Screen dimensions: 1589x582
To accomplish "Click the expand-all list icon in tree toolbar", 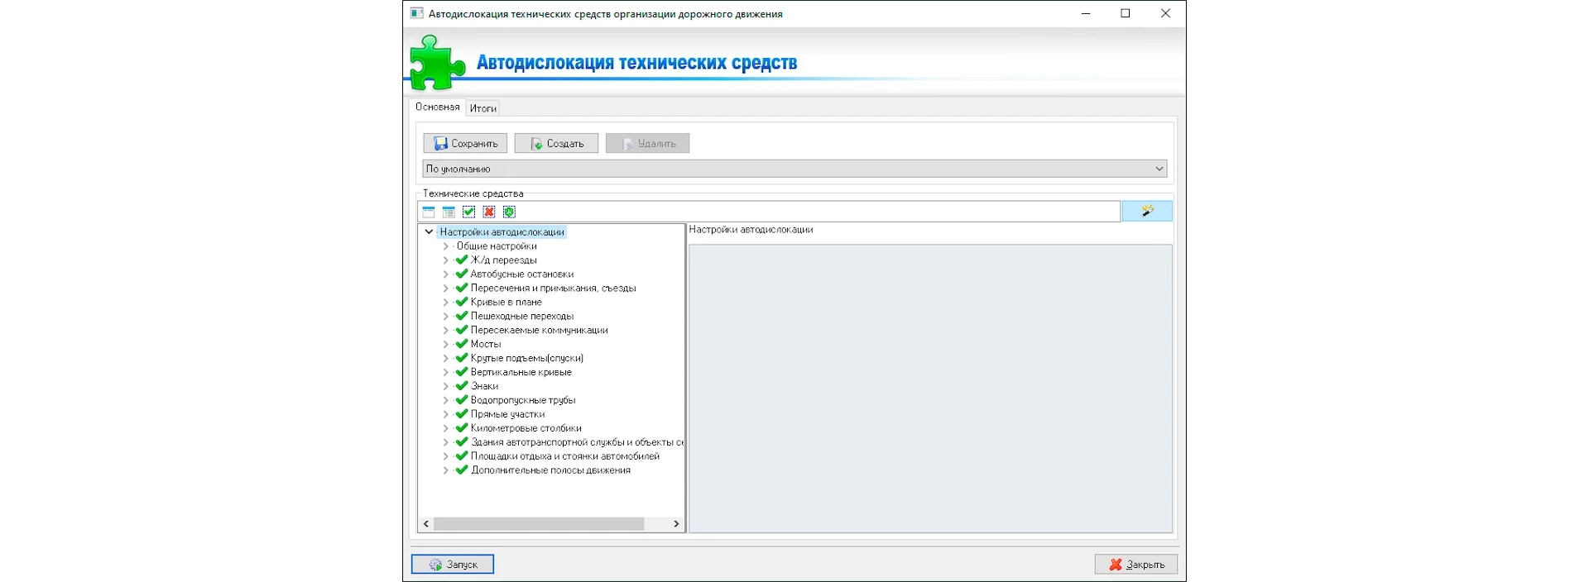I will pyautogui.click(x=449, y=212).
